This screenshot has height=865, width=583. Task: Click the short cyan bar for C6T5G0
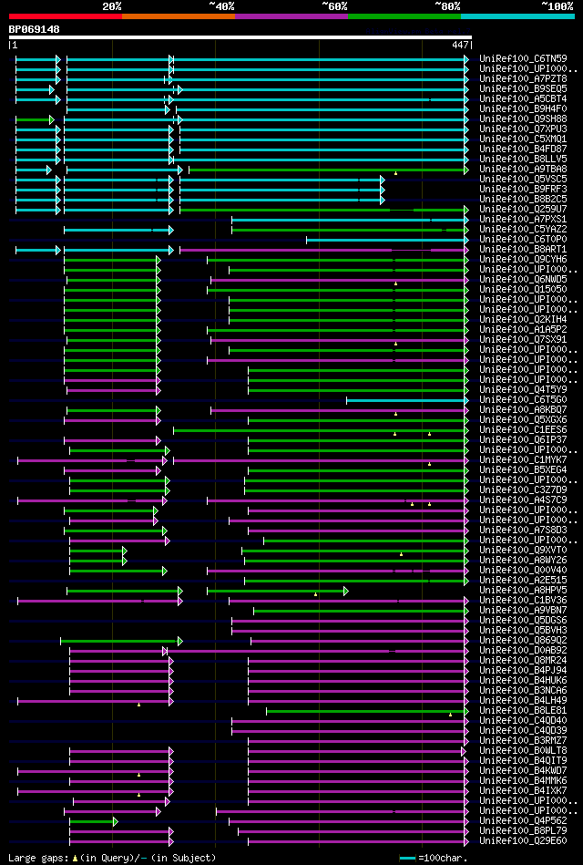point(406,400)
